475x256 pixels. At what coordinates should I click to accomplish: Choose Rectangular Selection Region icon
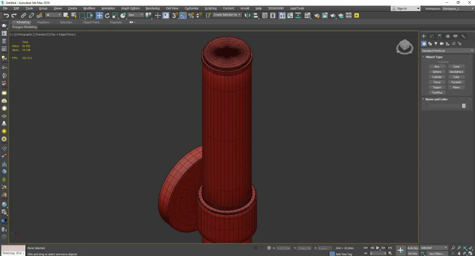coord(82,15)
